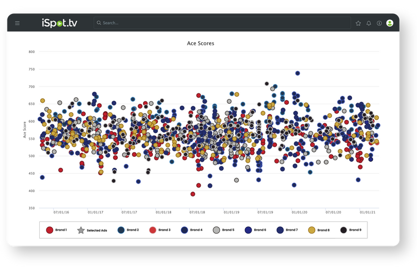Image resolution: width=417 pixels, height=275 pixels.
Task: Click the Brand 9 black swatch
Action: tap(343, 230)
